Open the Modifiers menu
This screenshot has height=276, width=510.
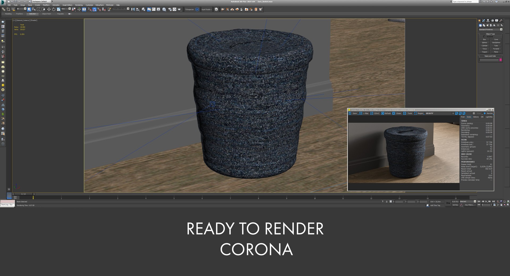coord(46,5)
